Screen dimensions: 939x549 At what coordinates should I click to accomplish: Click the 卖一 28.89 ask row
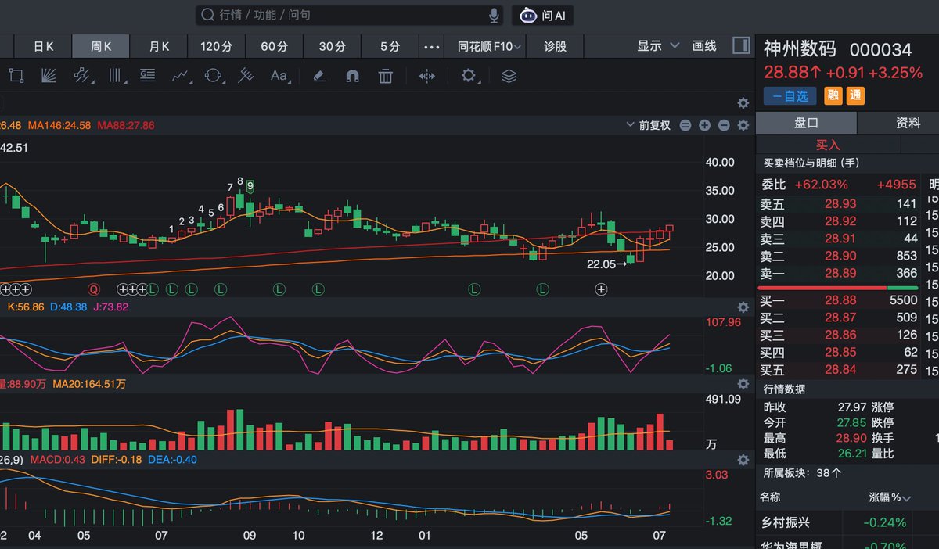[x=839, y=273]
